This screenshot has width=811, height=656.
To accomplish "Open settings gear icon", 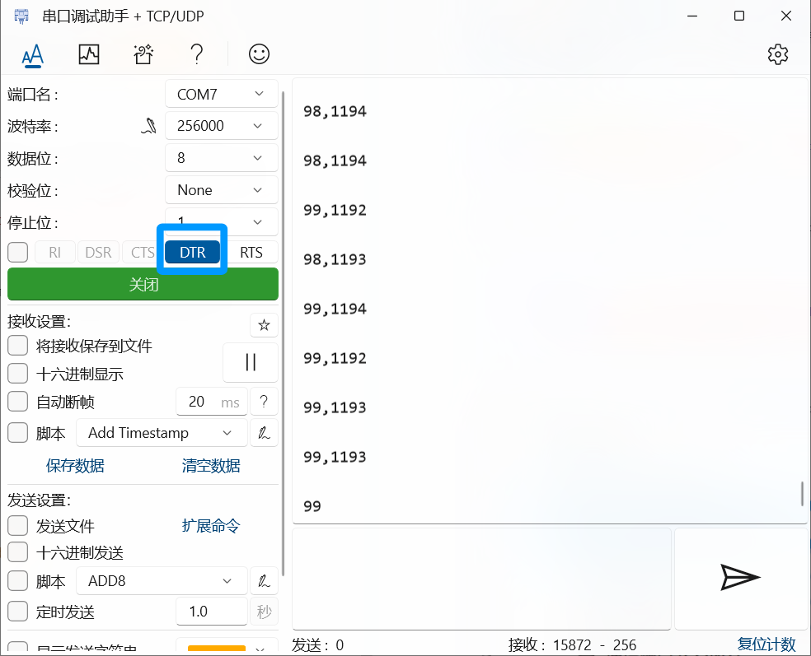I will (x=777, y=55).
